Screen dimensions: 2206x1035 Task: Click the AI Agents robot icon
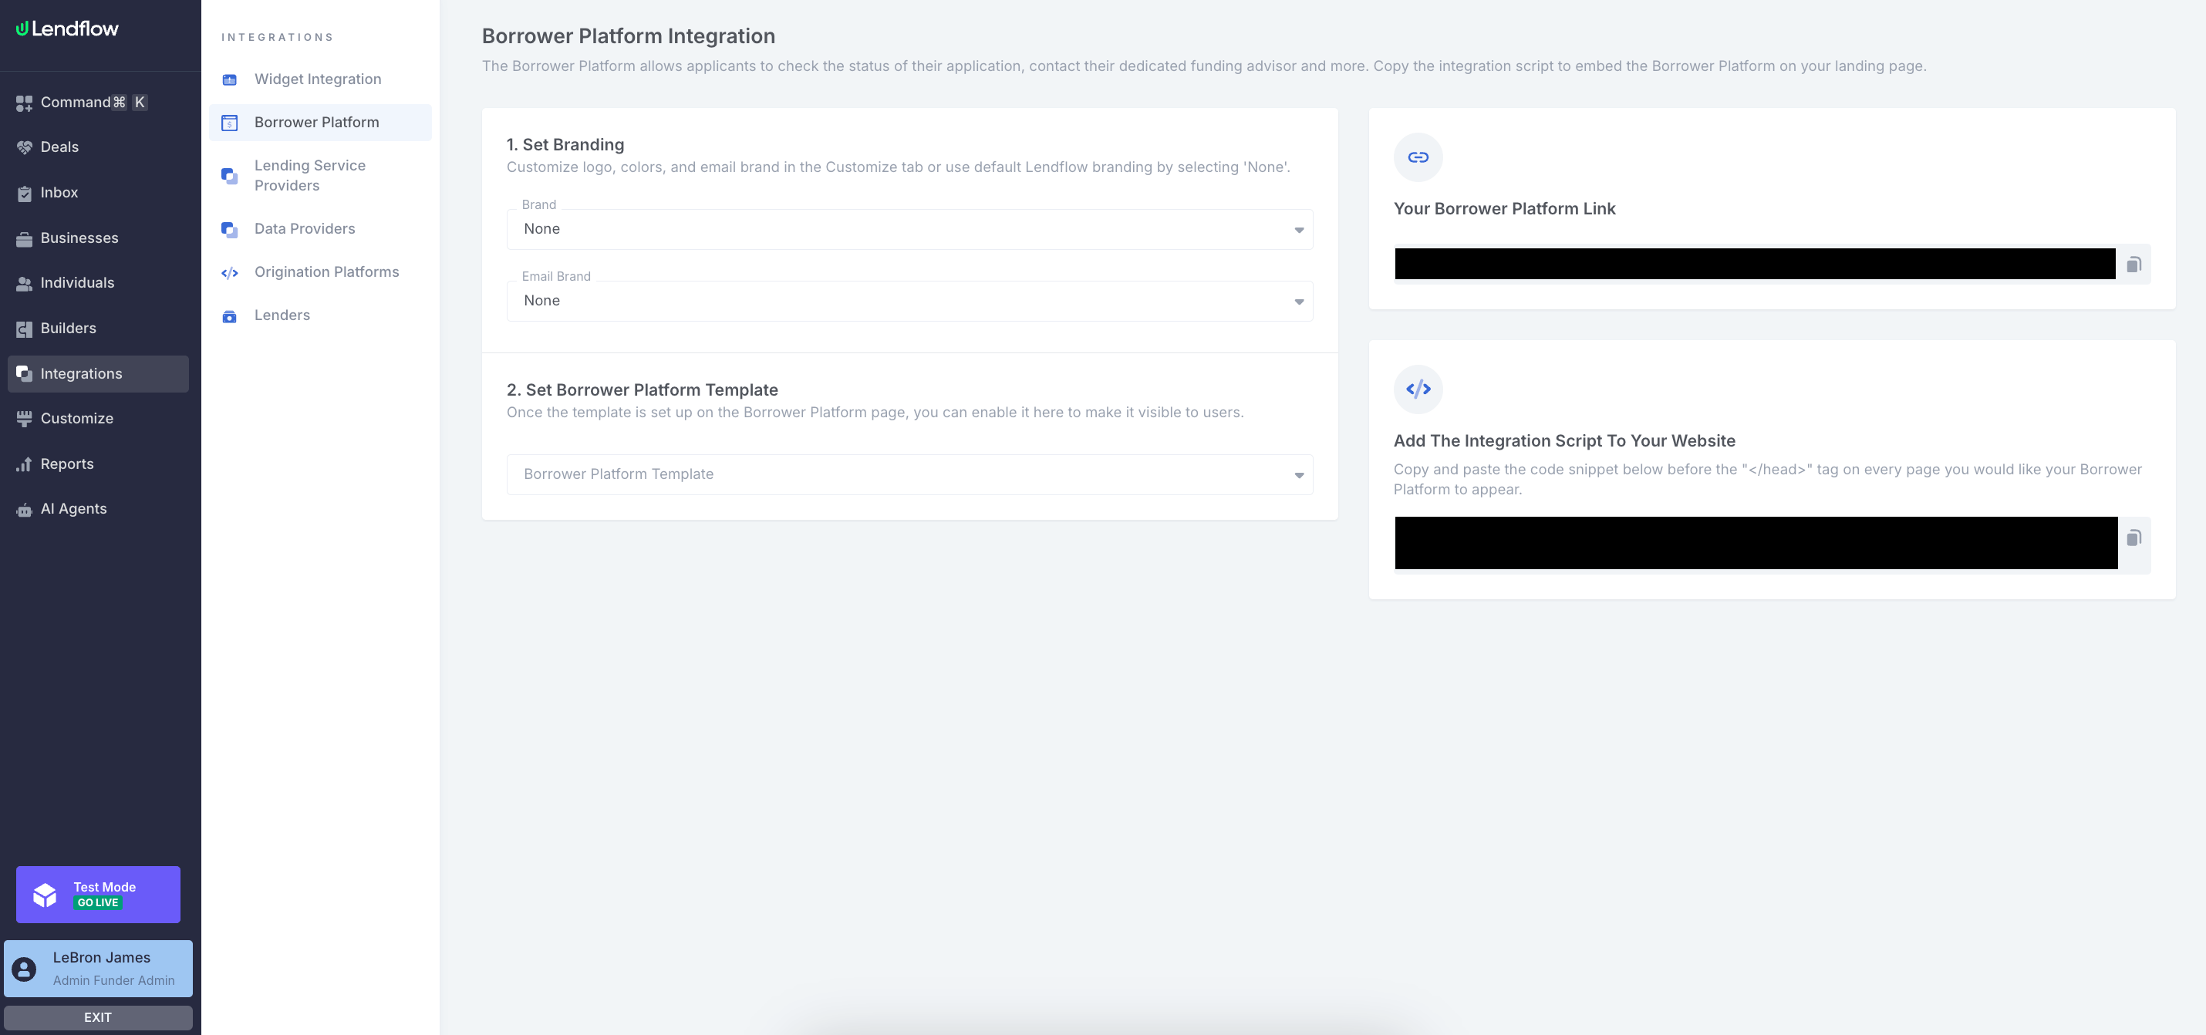pos(24,509)
